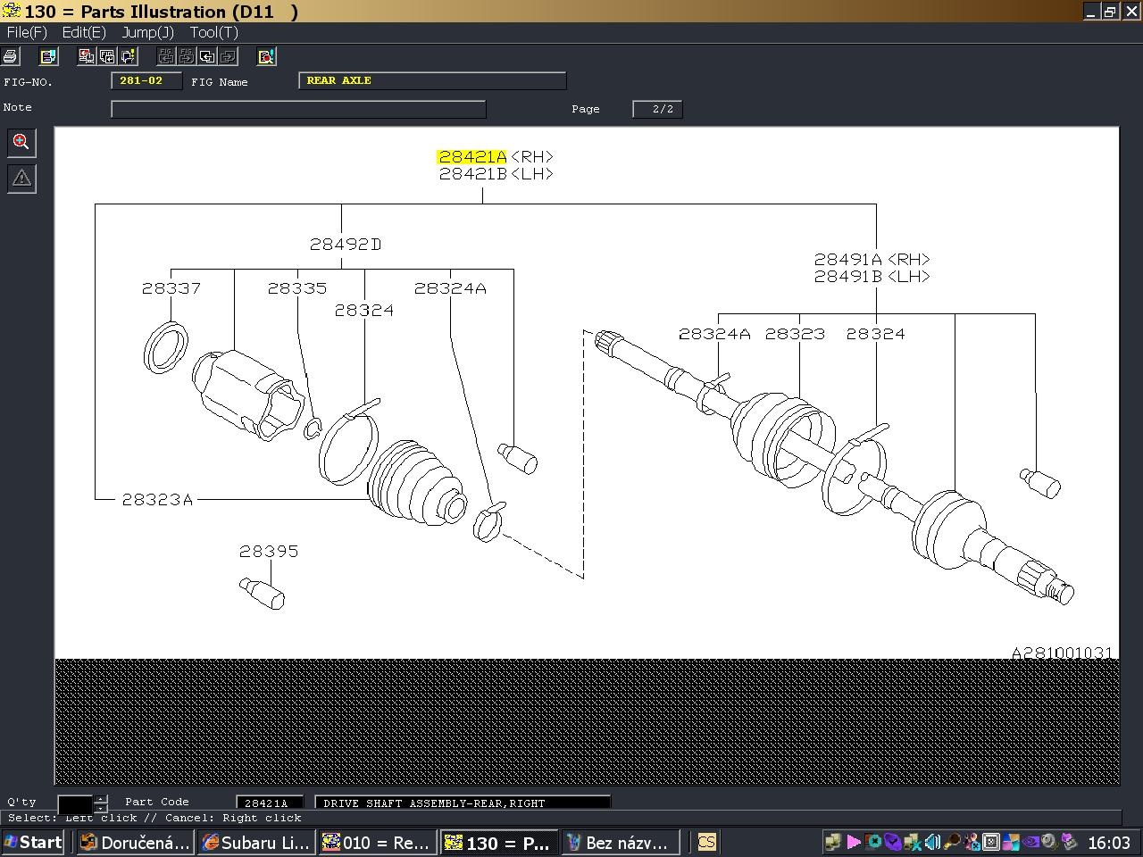
Task: Click the Part Code field 28421A
Action: (x=270, y=803)
